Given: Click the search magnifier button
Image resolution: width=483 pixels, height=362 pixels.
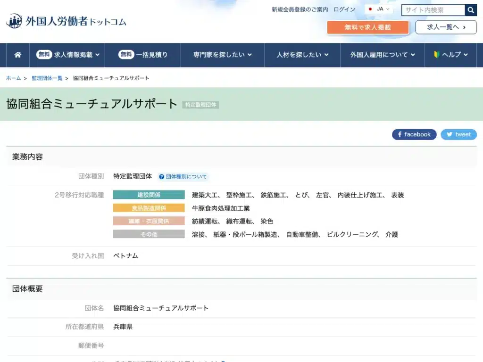Looking at the screenshot, I should (x=470, y=10).
